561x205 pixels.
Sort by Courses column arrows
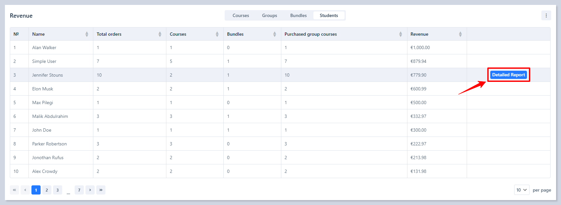point(217,34)
